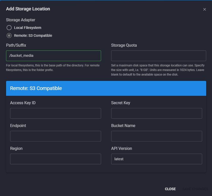Click the Path/Suffix input field
The image size is (212, 196).
point(54,56)
